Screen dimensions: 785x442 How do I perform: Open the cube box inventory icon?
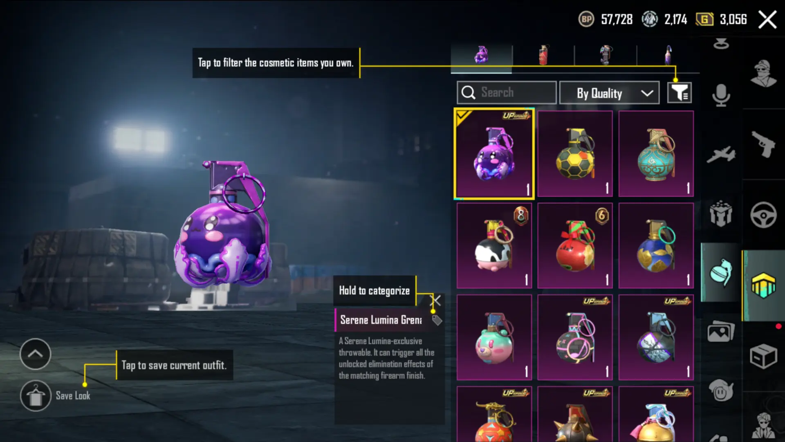click(x=763, y=356)
